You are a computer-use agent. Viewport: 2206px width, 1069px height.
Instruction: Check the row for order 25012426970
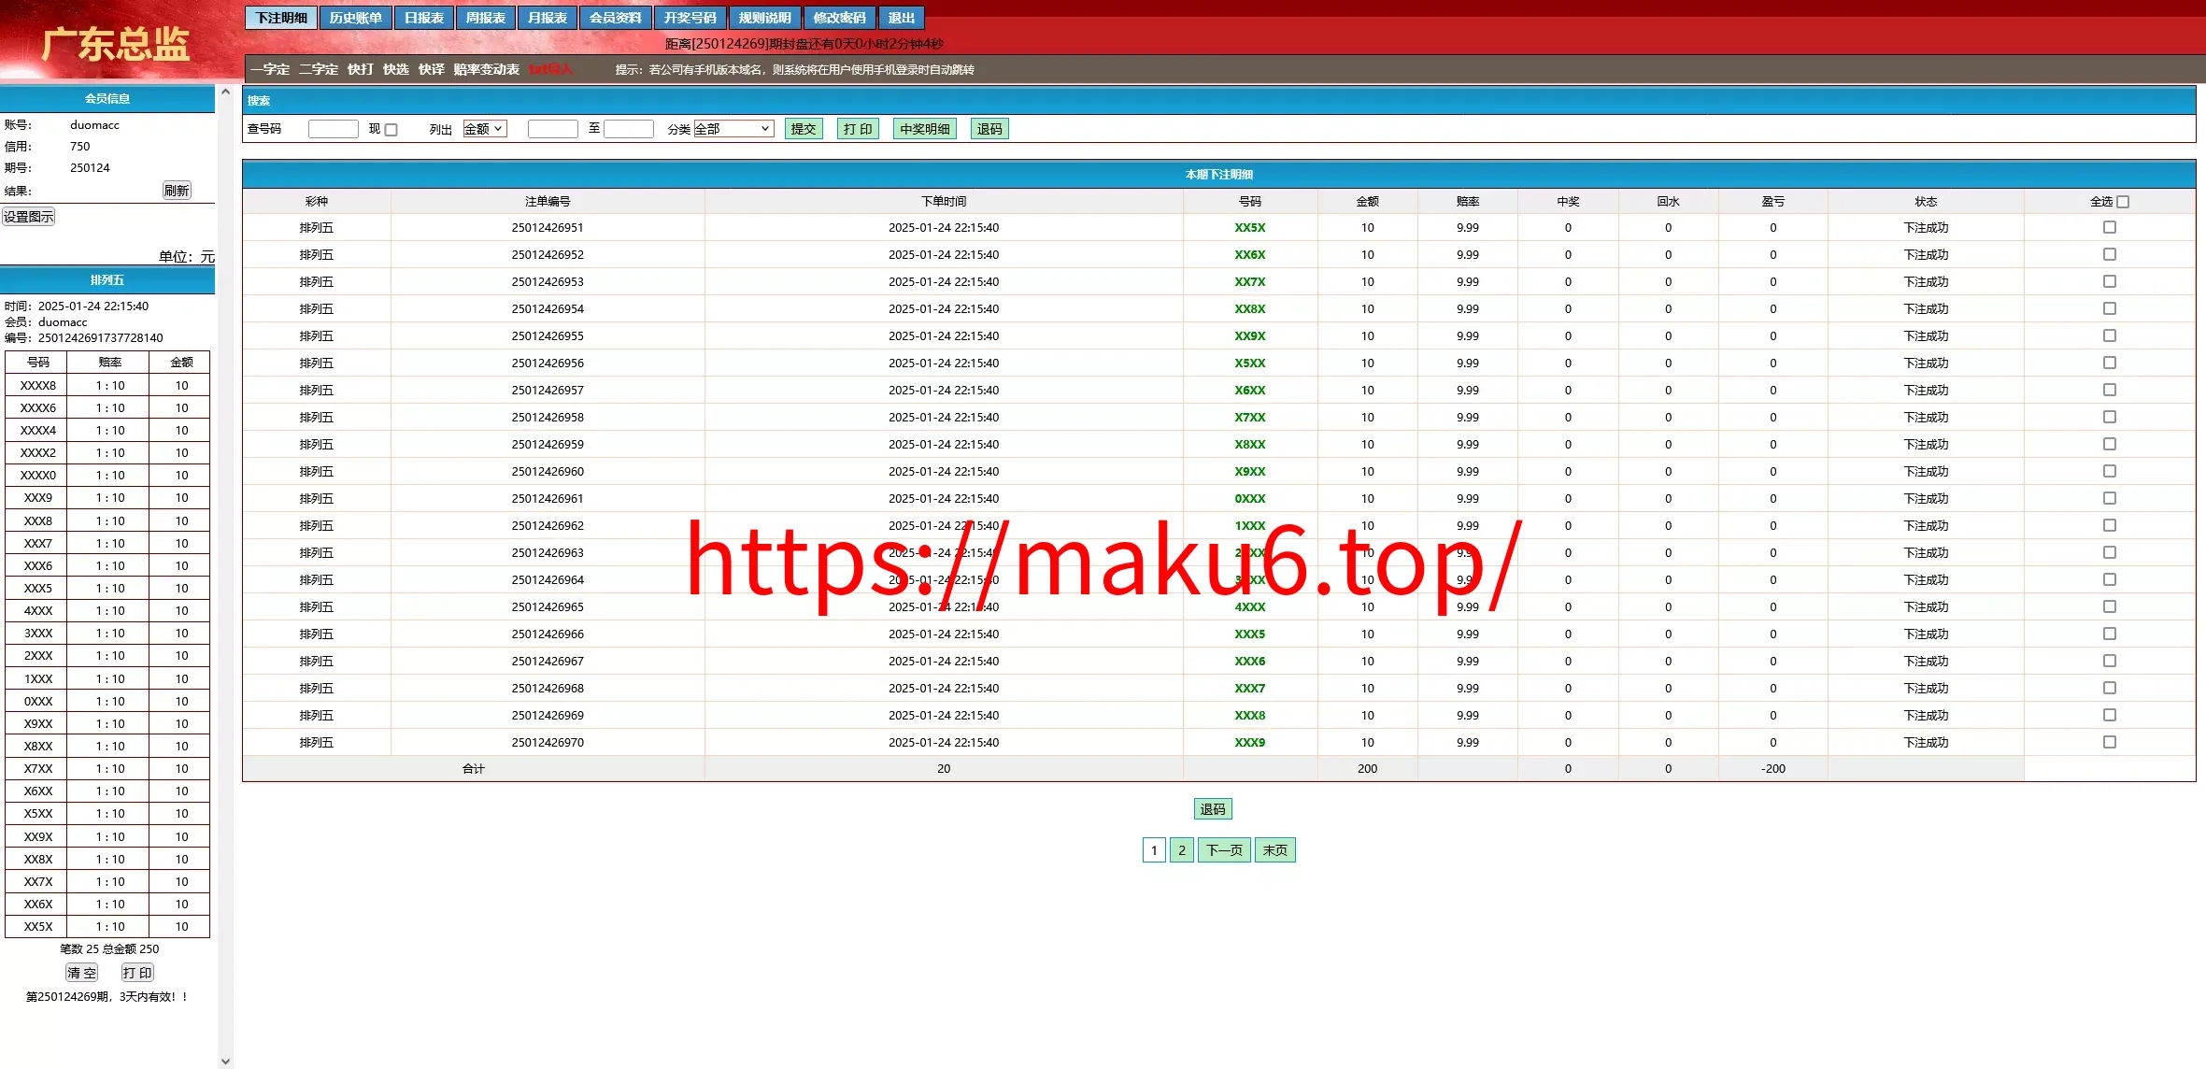pyautogui.click(x=2110, y=742)
